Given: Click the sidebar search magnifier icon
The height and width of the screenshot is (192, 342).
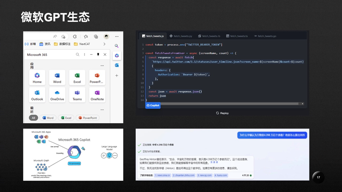Looking at the screenshot, I should pos(117,46).
